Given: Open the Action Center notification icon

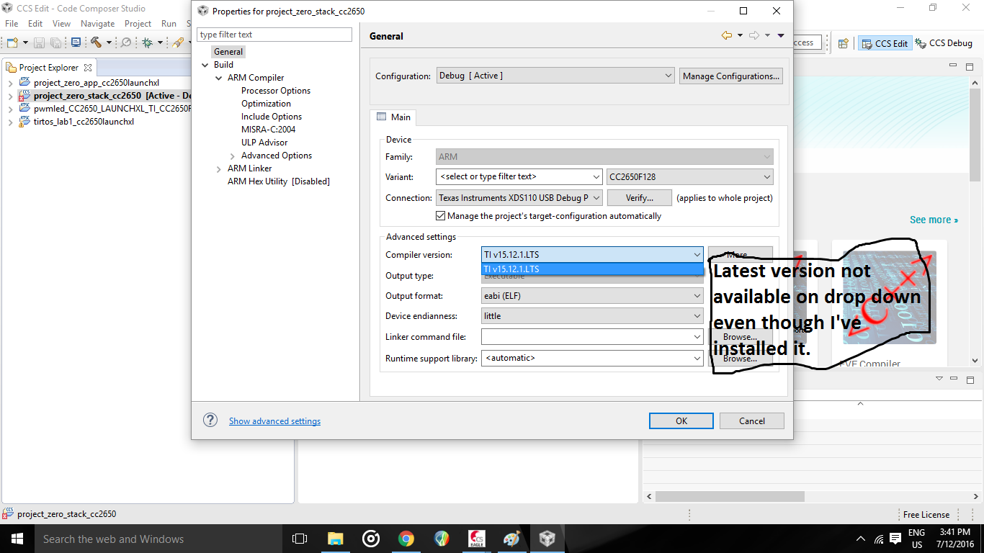Looking at the screenshot, I should click(x=895, y=539).
